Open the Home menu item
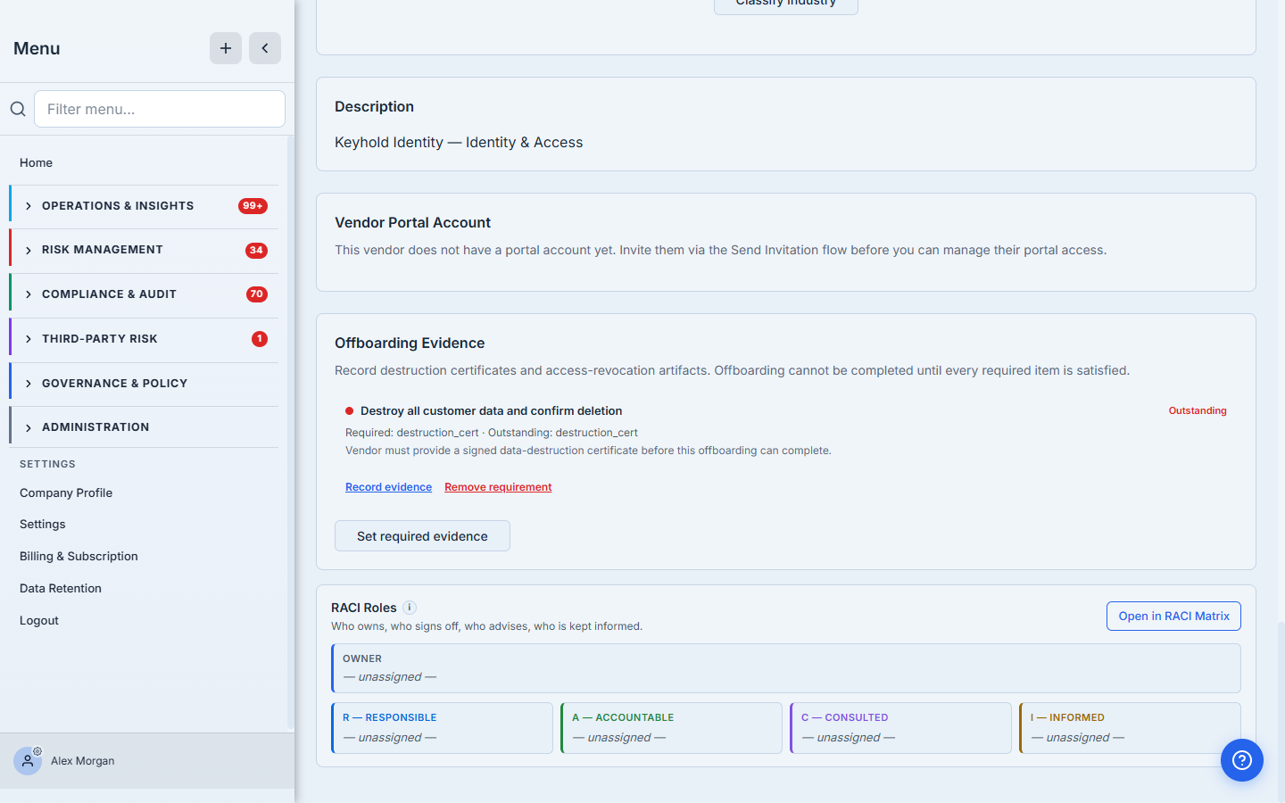 point(36,162)
